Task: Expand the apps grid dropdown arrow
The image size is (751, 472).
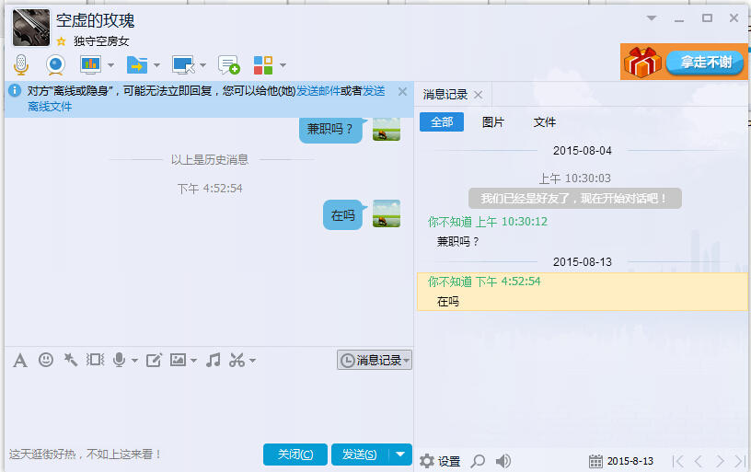Action: [x=283, y=64]
